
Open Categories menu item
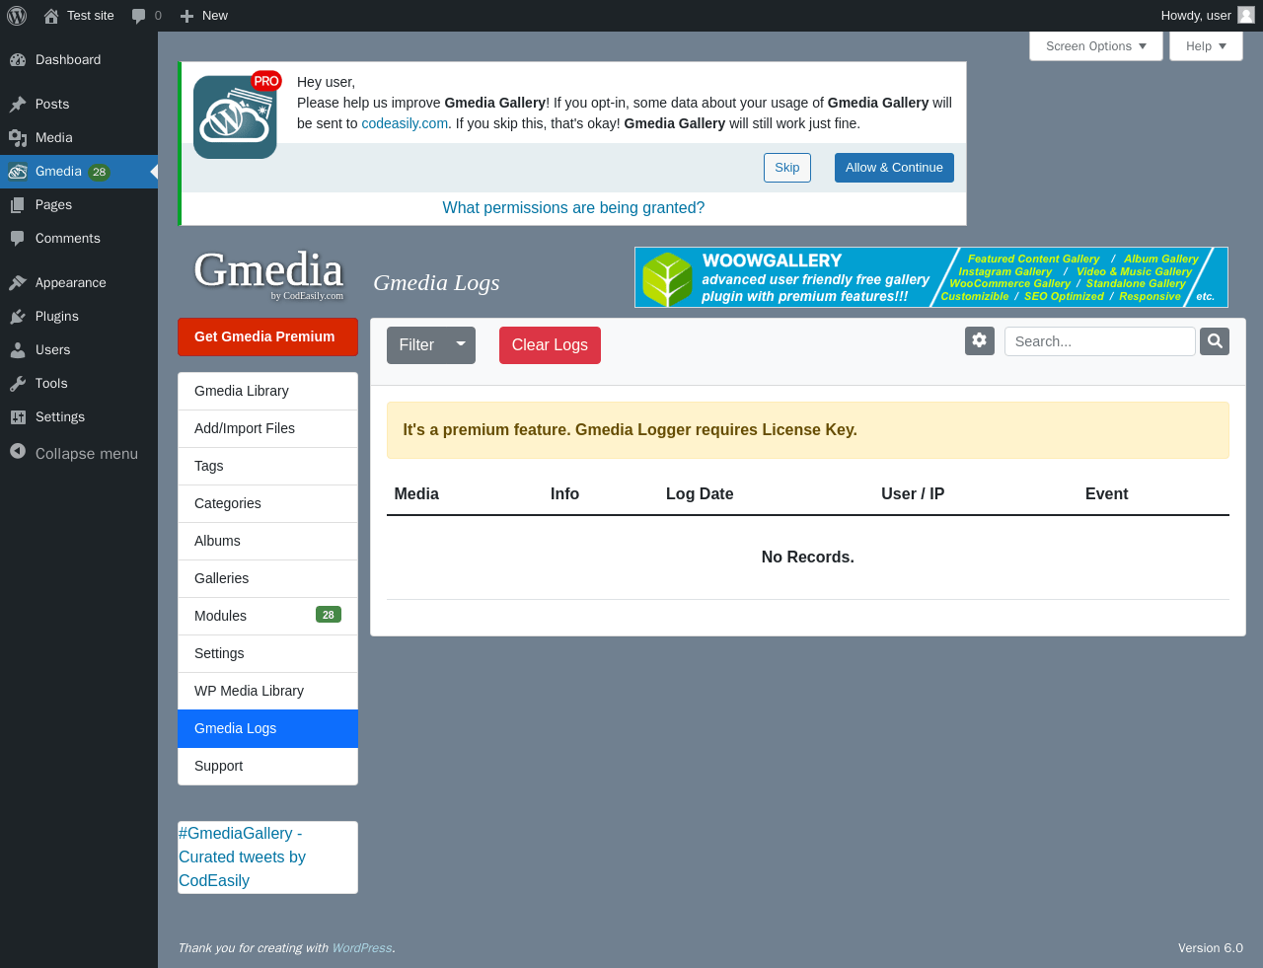(x=267, y=503)
